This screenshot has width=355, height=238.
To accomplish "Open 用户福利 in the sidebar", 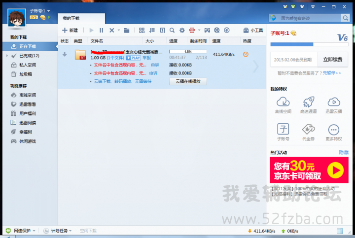I will click(28, 113).
